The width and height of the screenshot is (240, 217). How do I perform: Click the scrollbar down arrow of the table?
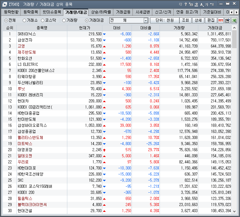coord(234,211)
